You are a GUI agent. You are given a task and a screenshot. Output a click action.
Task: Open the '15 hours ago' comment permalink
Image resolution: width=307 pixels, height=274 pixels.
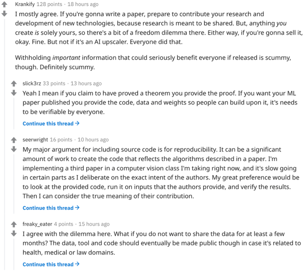(94, 224)
